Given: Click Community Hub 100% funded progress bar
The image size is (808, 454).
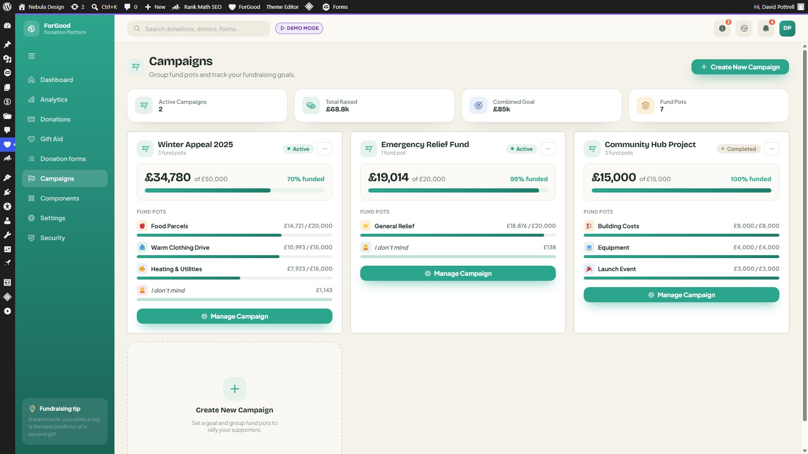Looking at the screenshot, I should click(681, 190).
